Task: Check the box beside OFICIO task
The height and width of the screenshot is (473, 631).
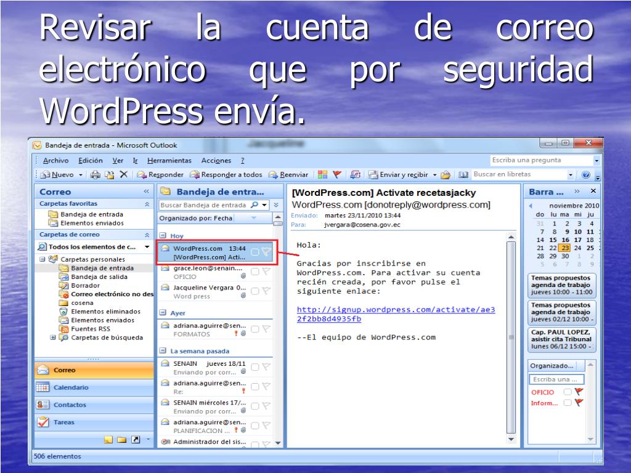Action: coord(568,391)
